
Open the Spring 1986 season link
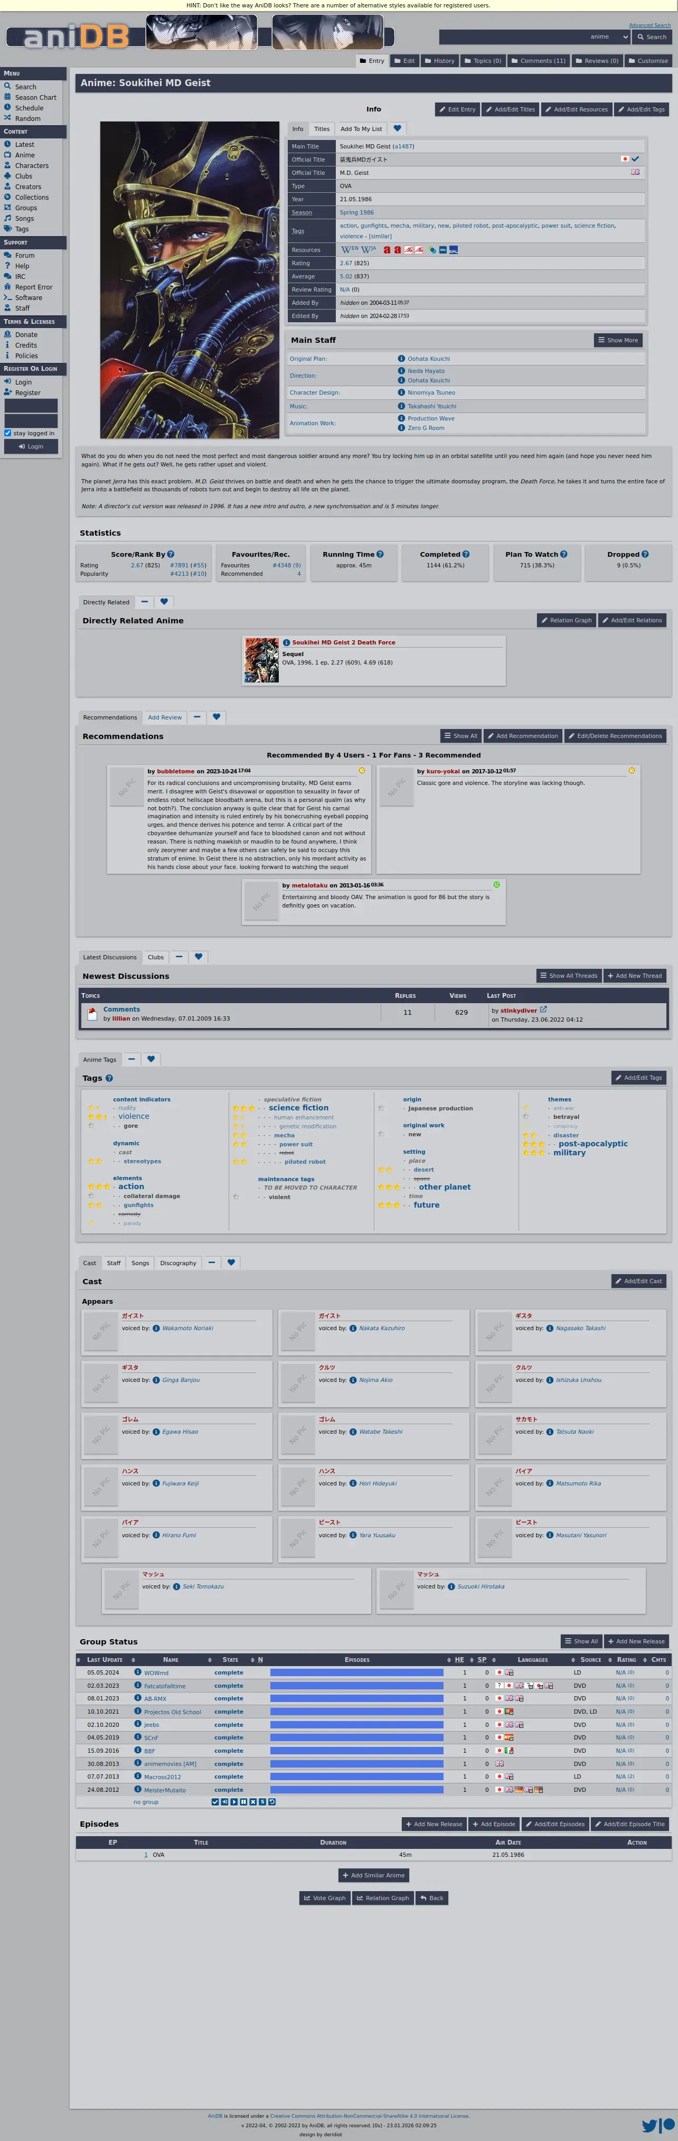356,213
